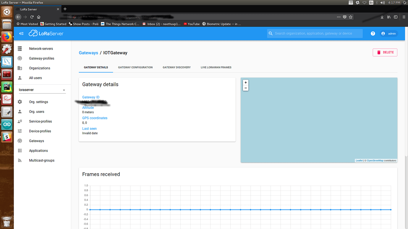Image resolution: width=408 pixels, height=229 pixels.
Task: Collapse the sidebar with the back-arrow menu icon
Action: point(21,34)
